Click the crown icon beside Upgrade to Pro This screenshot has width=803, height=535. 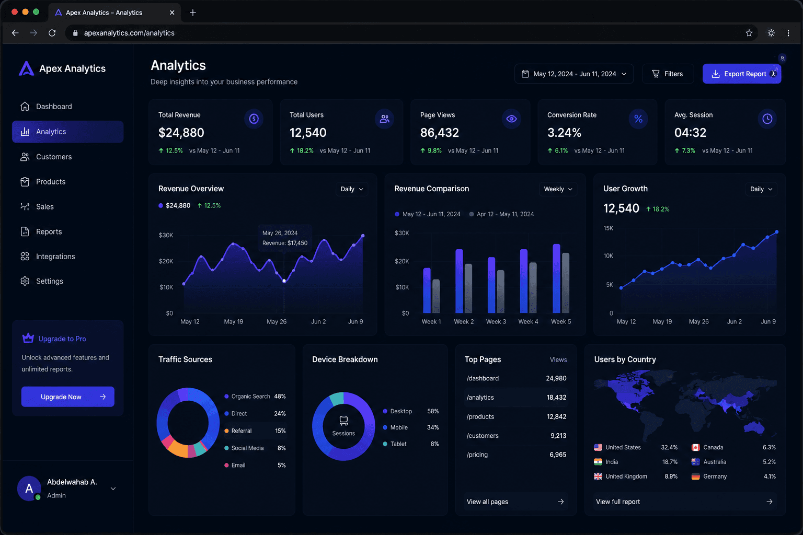pos(28,338)
